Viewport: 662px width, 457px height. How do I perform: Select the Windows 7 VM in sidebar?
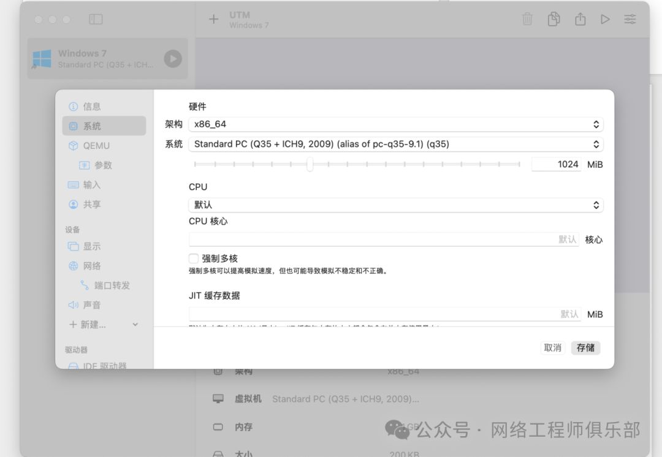coord(108,59)
